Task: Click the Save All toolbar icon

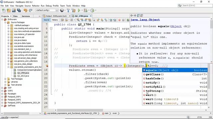Action: pyautogui.click(x=19, y=10)
